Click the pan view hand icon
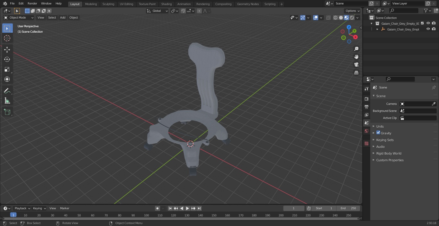 [x=356, y=57]
